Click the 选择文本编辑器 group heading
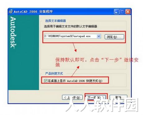 [56, 21]
